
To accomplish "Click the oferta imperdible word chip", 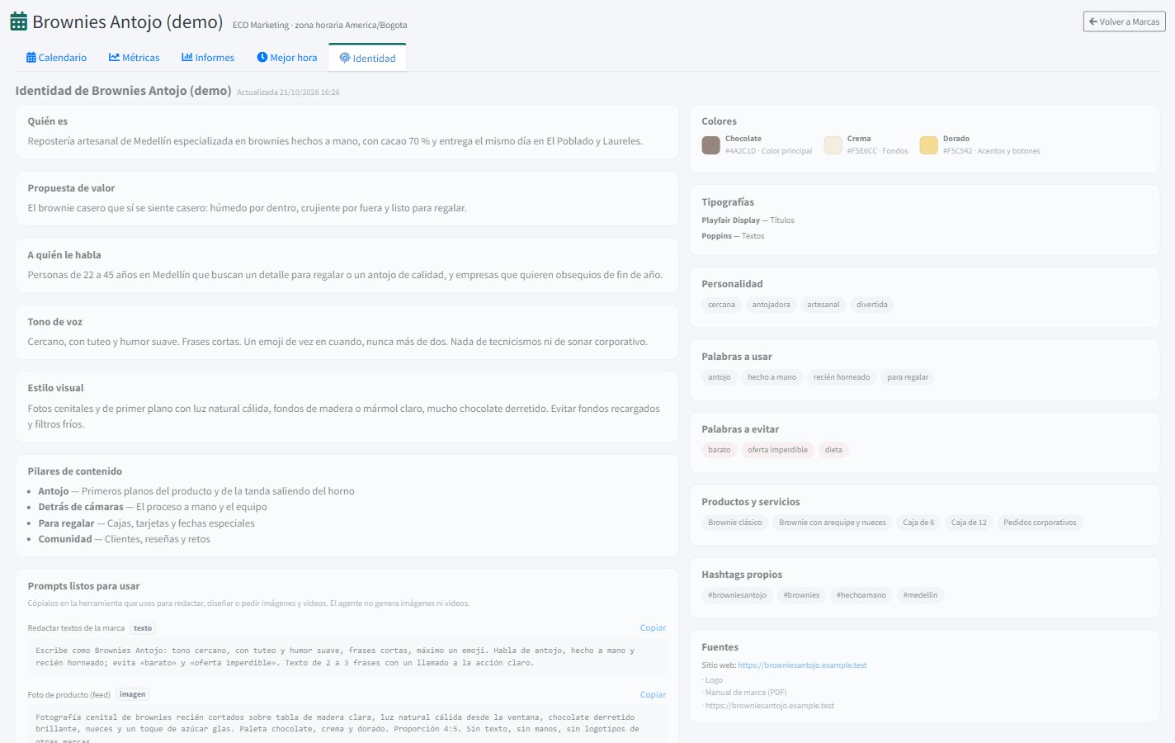I will [x=777, y=450].
